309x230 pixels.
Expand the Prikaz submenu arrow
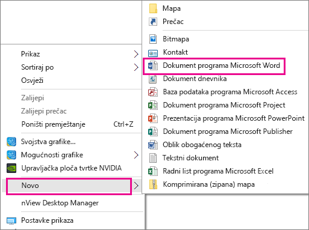point(136,54)
